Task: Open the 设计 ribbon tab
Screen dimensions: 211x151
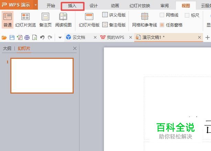Action: tap(94, 6)
